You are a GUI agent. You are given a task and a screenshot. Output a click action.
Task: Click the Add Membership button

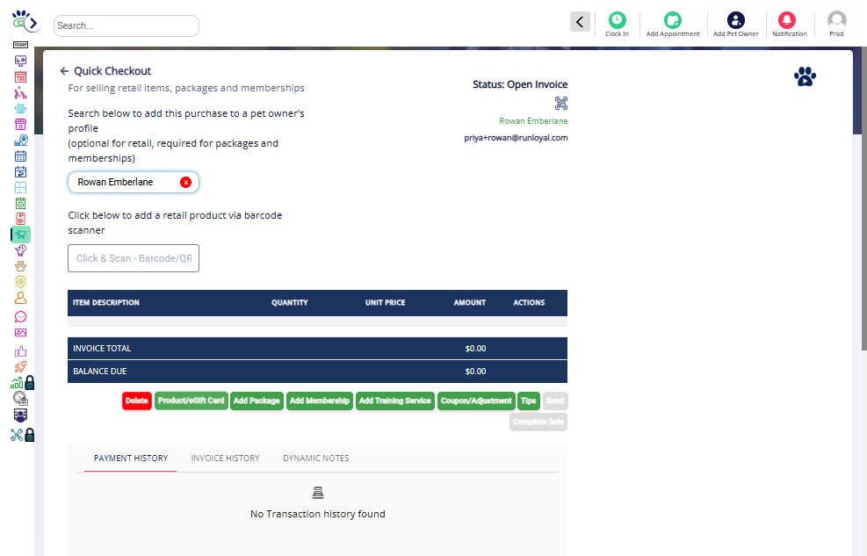pyautogui.click(x=320, y=401)
